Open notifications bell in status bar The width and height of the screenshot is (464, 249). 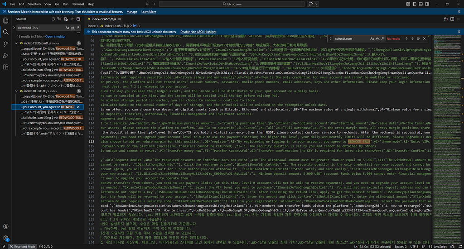460,247
